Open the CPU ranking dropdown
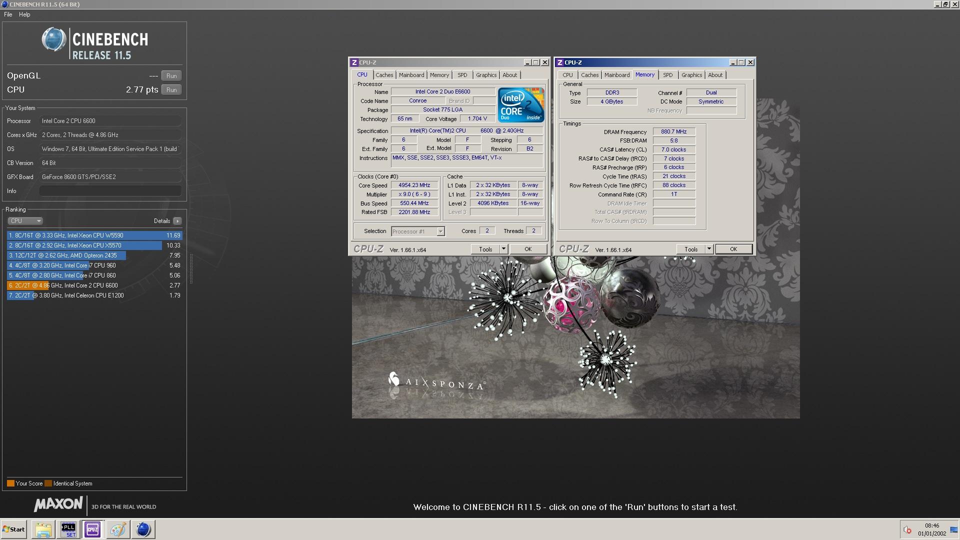 click(25, 221)
